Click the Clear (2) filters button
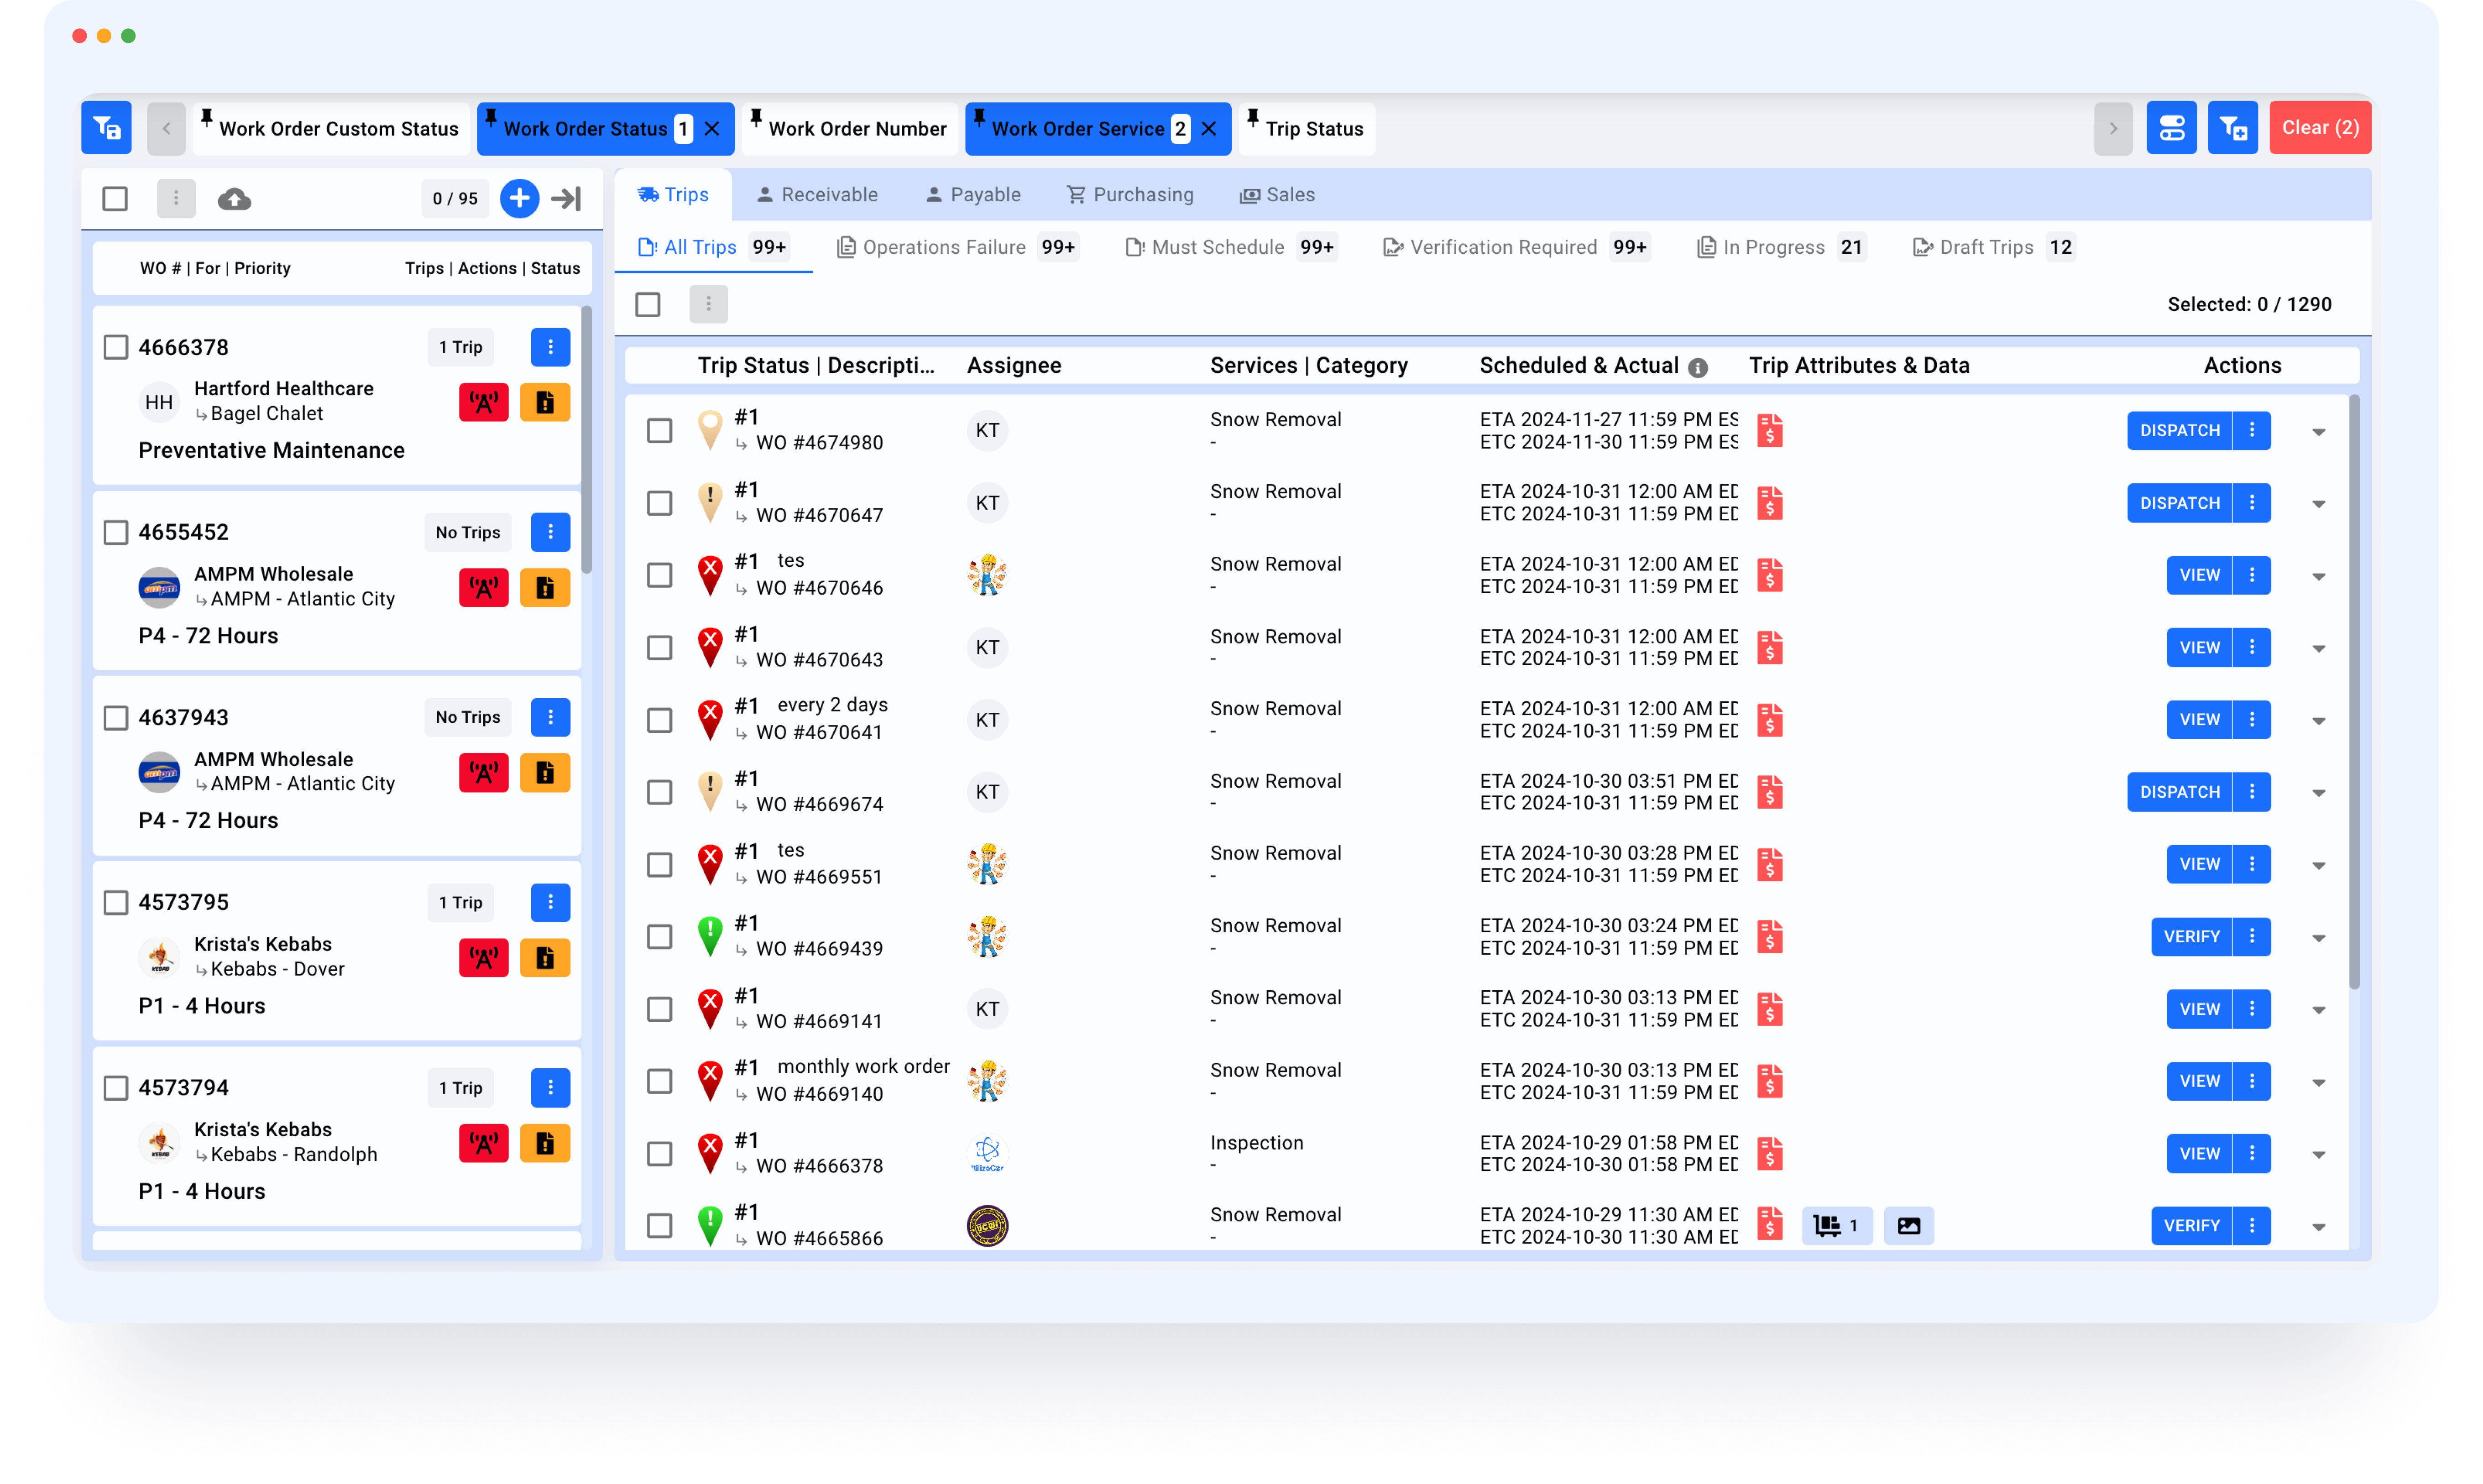 click(2319, 128)
